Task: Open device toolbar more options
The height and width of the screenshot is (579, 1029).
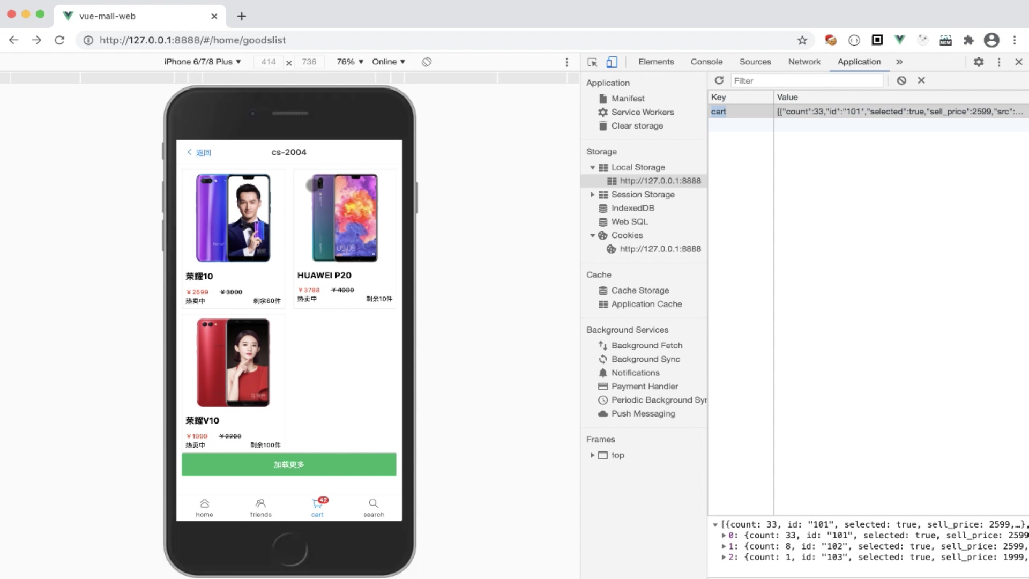Action: coord(566,62)
